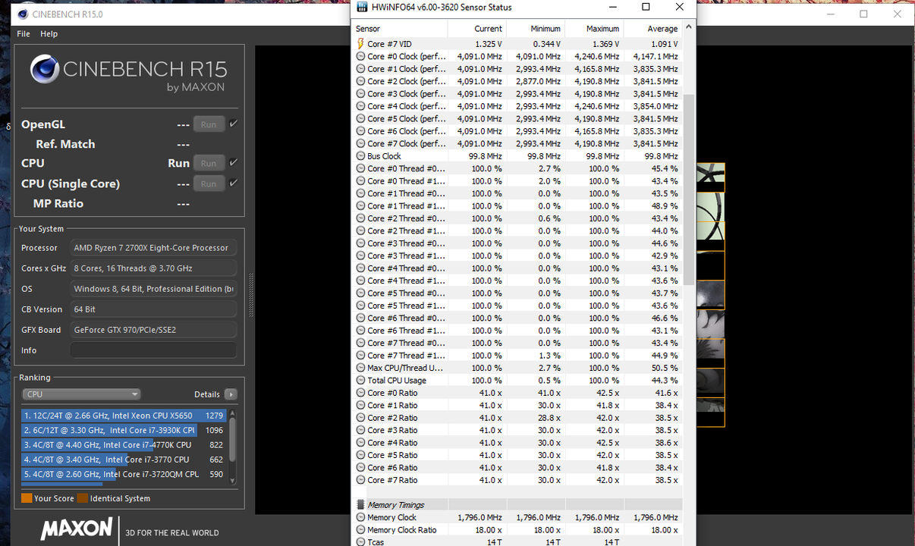Viewport: 915px width, 546px height.
Task: Click the MAXON logo at bottom
Action: tap(76, 529)
